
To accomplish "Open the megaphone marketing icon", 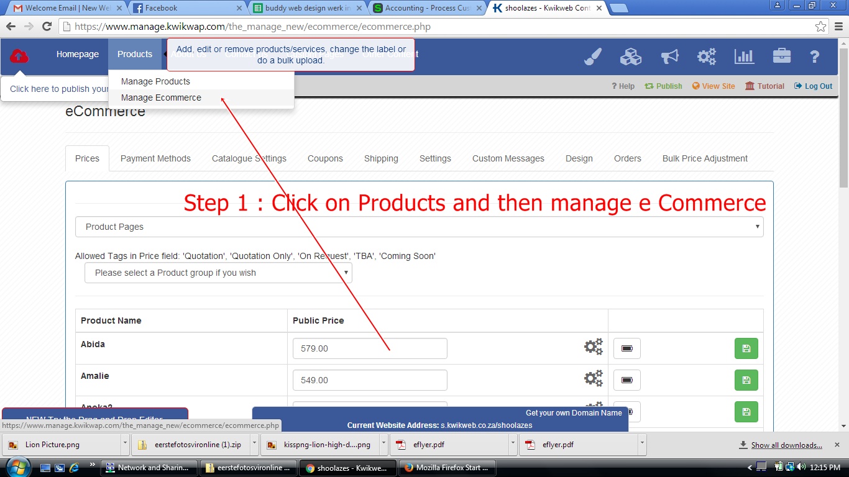I will [x=669, y=57].
